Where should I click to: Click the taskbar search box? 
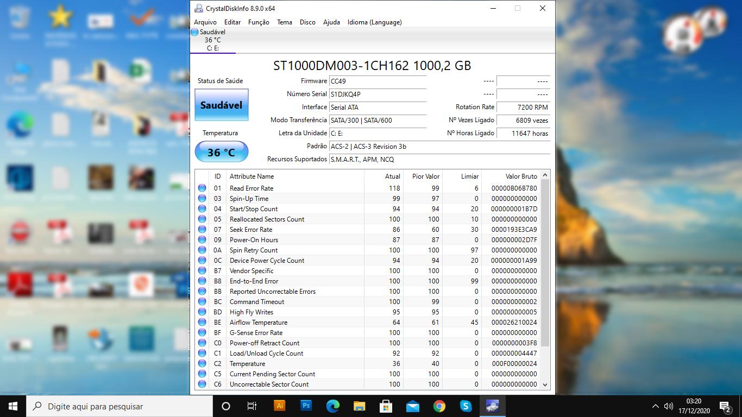(120, 406)
